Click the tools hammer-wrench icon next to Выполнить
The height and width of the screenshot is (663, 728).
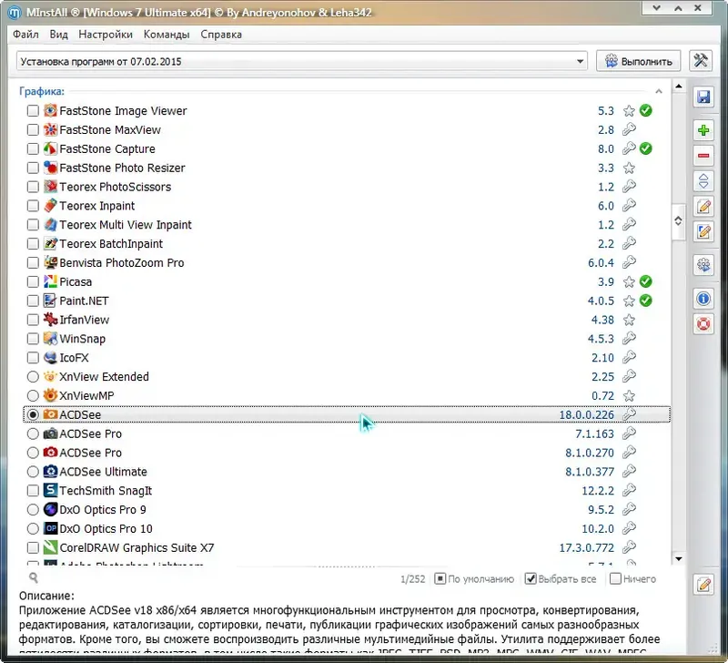pos(700,61)
